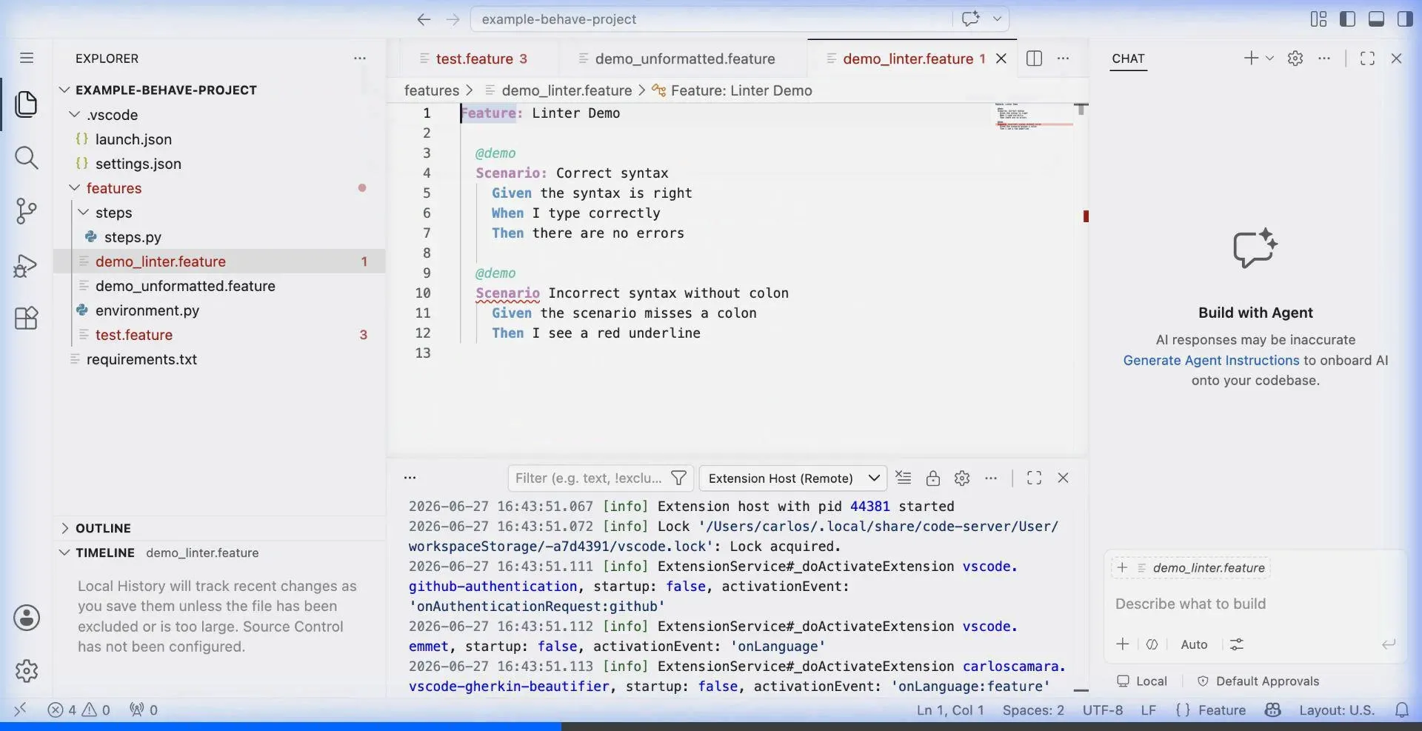This screenshot has height=731, width=1422.
Task: Add context with chat input plus button
Action: [1123, 644]
